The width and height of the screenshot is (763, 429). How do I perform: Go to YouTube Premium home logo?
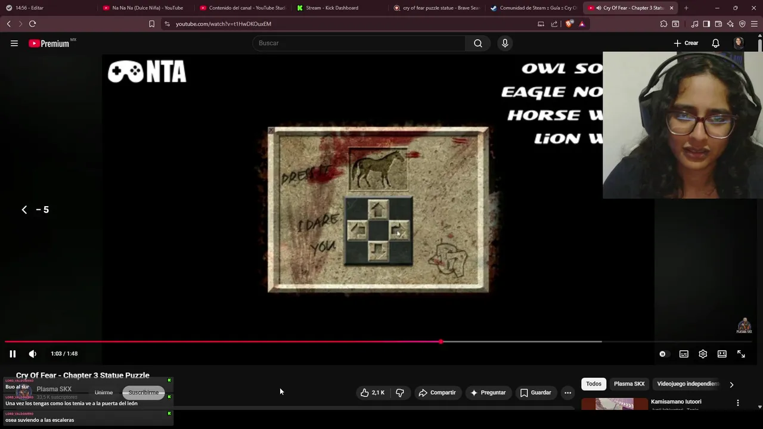point(49,43)
